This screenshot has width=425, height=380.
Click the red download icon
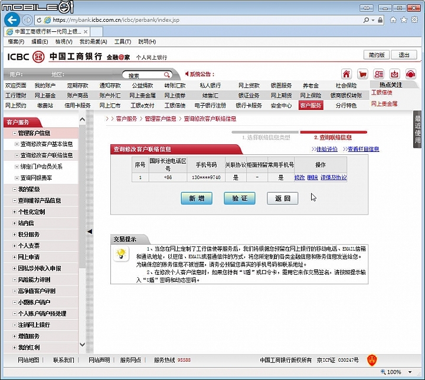pos(395,74)
